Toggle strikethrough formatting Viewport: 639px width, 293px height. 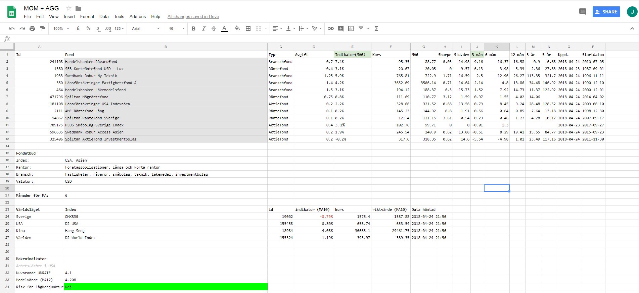214,28
